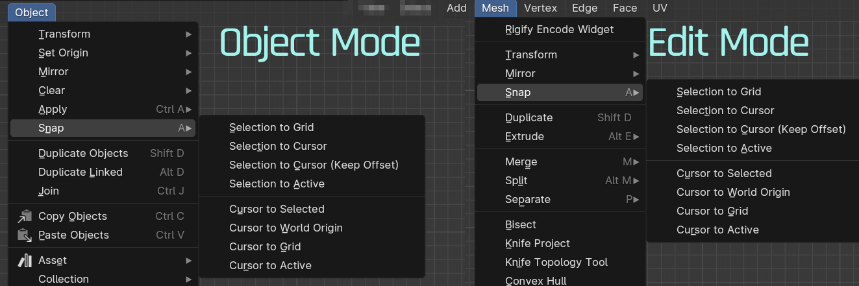Click Rigify Encode Widget
Image resolution: width=859 pixels, height=286 pixels.
click(559, 29)
